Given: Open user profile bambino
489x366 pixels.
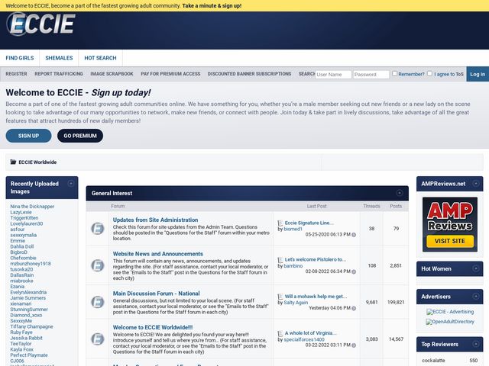Looking at the screenshot, I should (x=293, y=266).
